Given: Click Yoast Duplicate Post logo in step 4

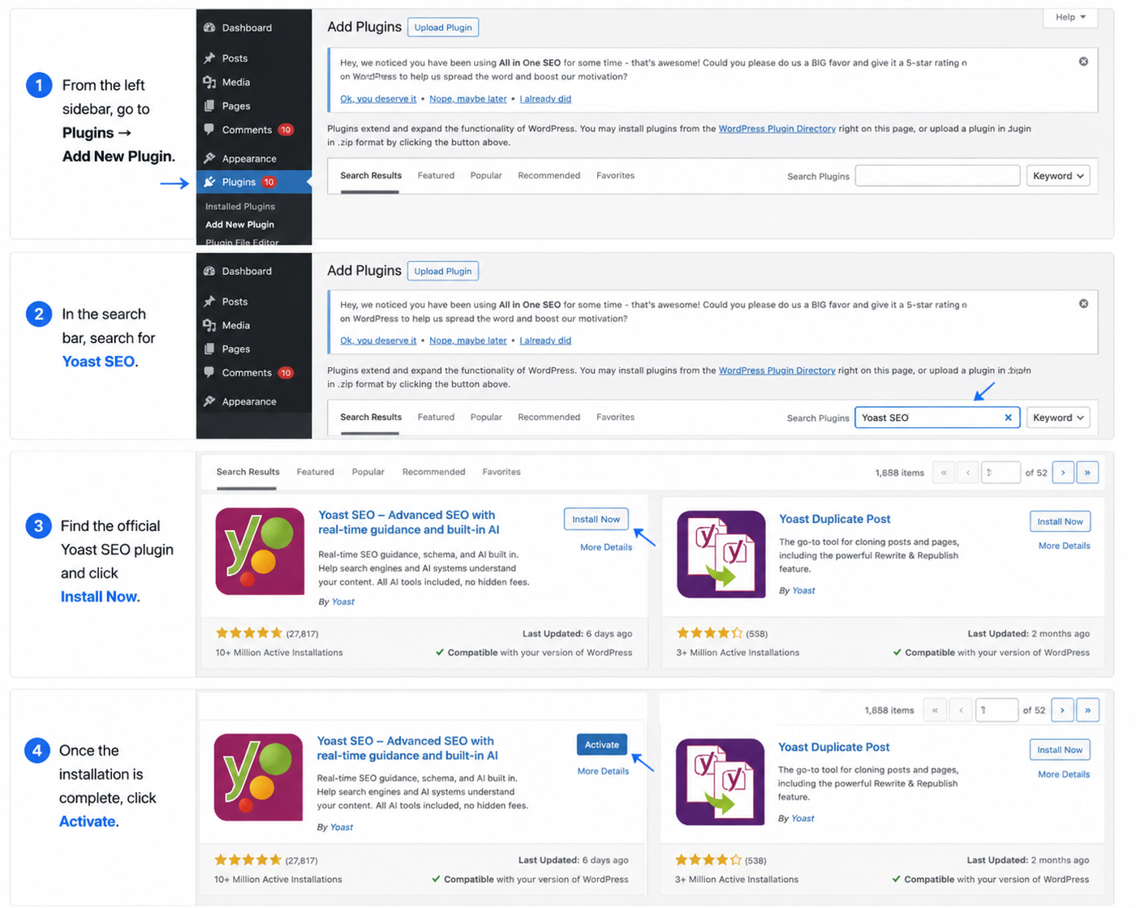Looking at the screenshot, I should tap(720, 782).
